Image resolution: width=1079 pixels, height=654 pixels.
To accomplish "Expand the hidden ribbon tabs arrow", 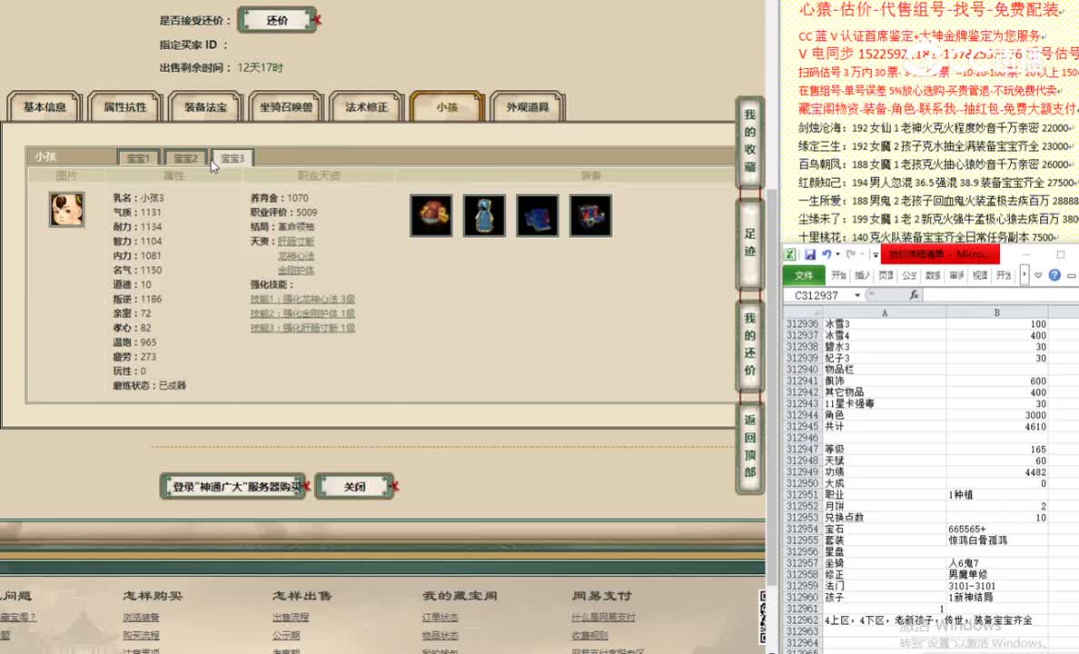I will (x=1024, y=275).
